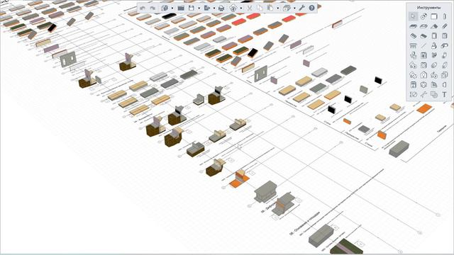This screenshot has height=255, width=454.
Task: Open help with the question mark icon
Action: (x=312, y=8)
